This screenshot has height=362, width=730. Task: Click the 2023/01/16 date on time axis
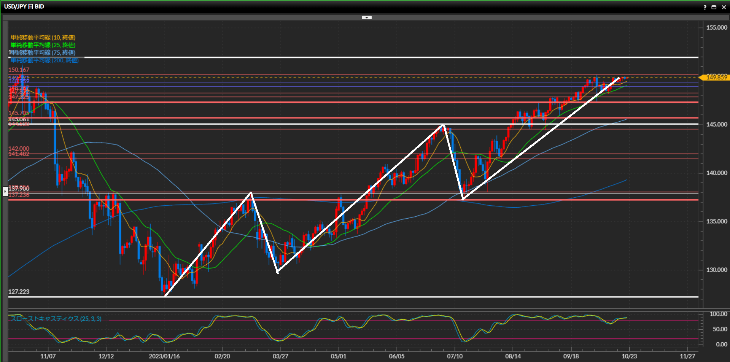coord(164,356)
